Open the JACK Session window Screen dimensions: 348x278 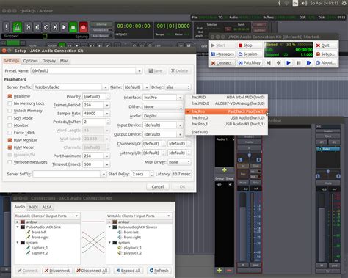250,54
